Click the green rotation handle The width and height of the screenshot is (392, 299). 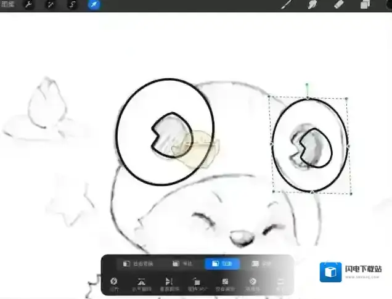[x=307, y=85]
